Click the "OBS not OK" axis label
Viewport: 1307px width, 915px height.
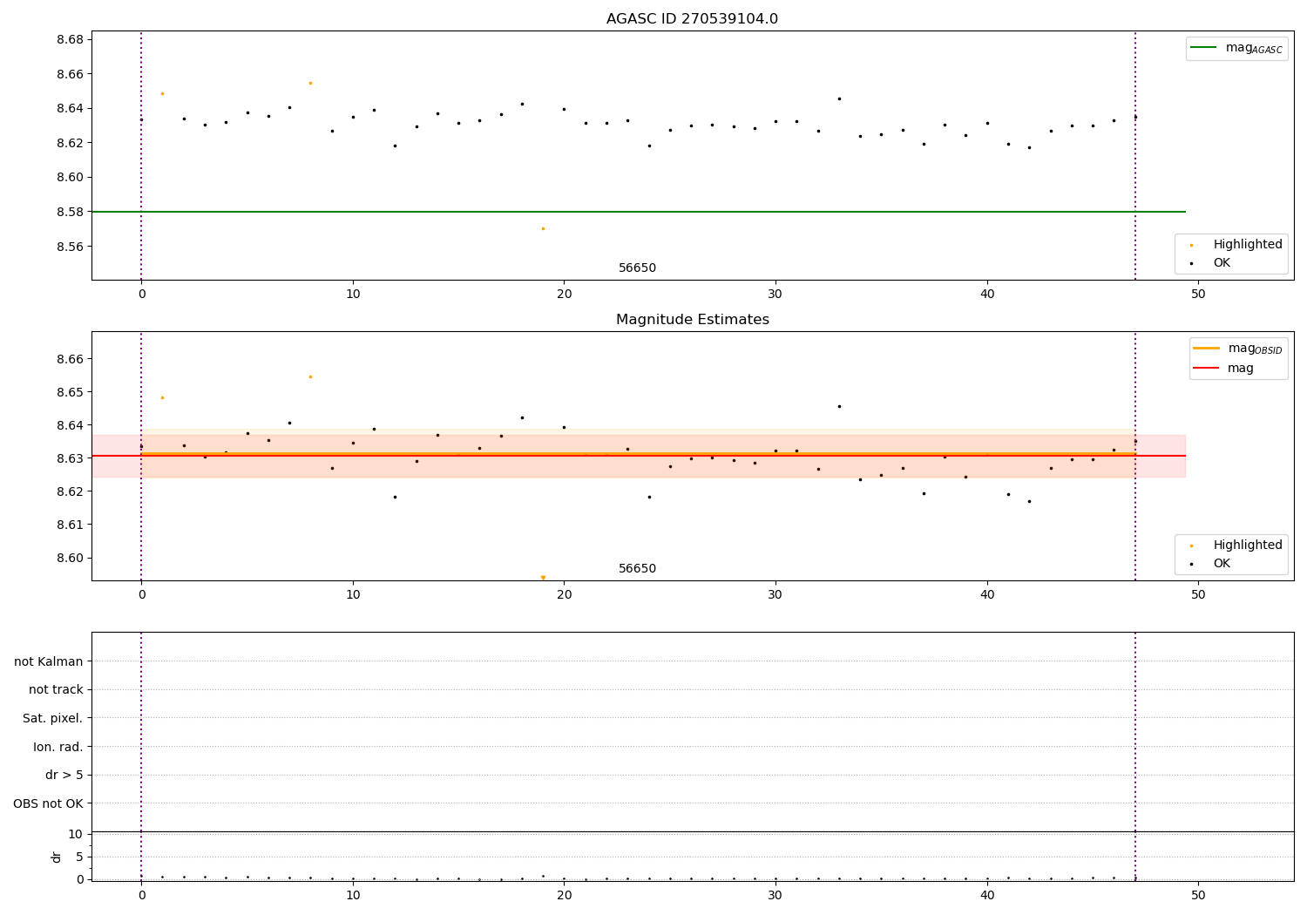click(49, 803)
